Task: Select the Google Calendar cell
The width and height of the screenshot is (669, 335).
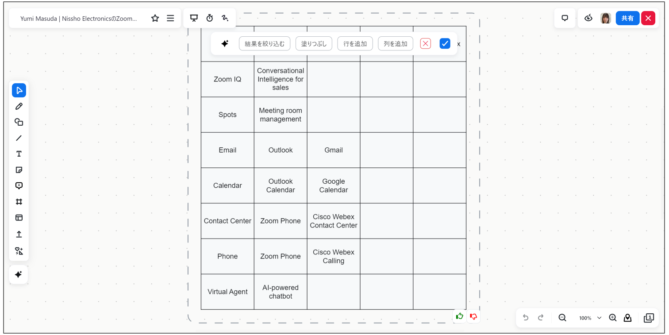Action: point(334,185)
